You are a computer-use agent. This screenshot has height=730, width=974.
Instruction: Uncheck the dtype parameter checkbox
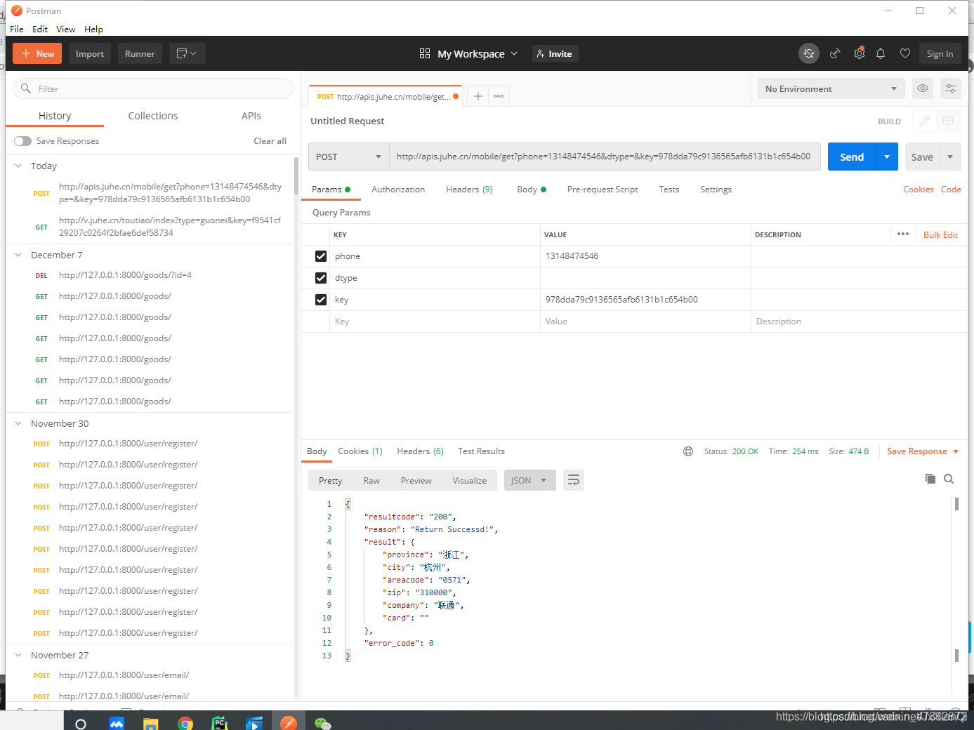321,278
